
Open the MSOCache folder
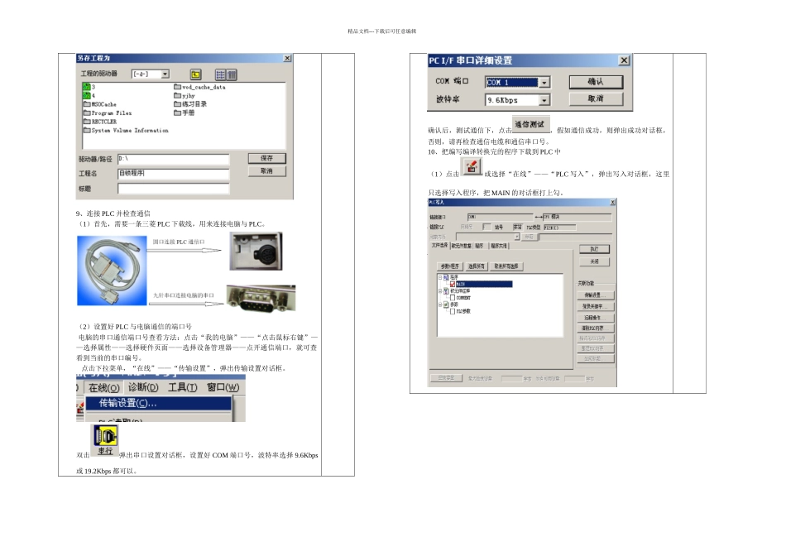[100, 104]
